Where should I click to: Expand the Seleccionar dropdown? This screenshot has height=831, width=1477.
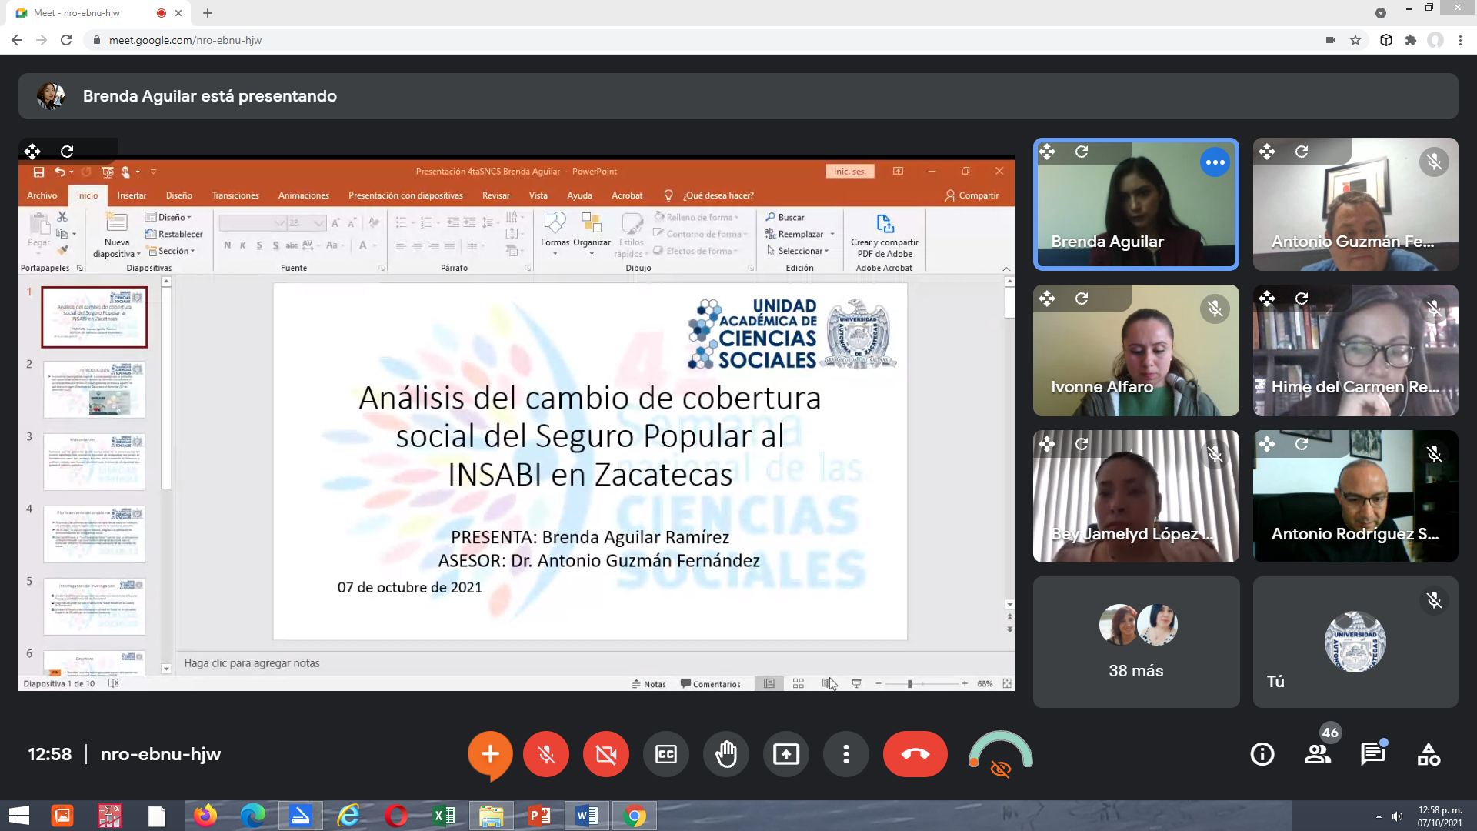(x=798, y=251)
